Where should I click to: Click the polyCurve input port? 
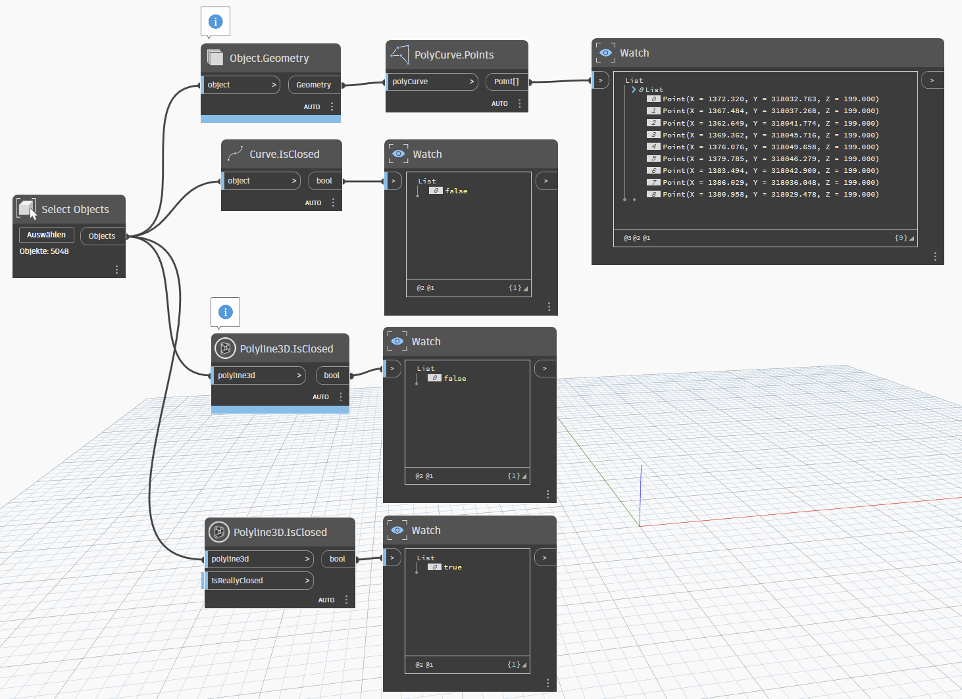[x=432, y=82]
